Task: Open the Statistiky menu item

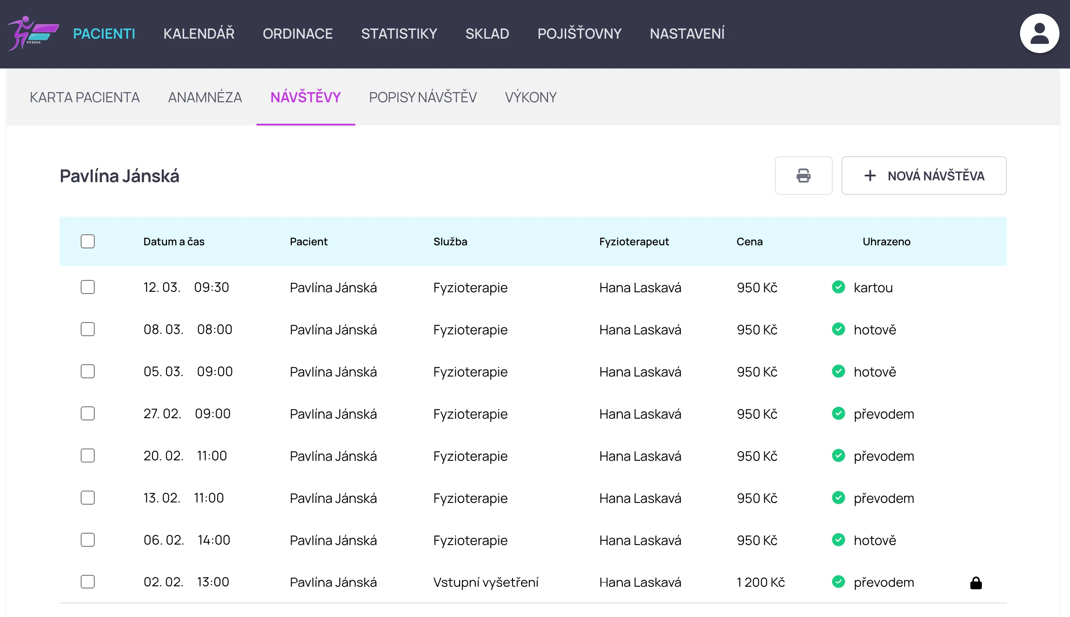Action: click(399, 33)
